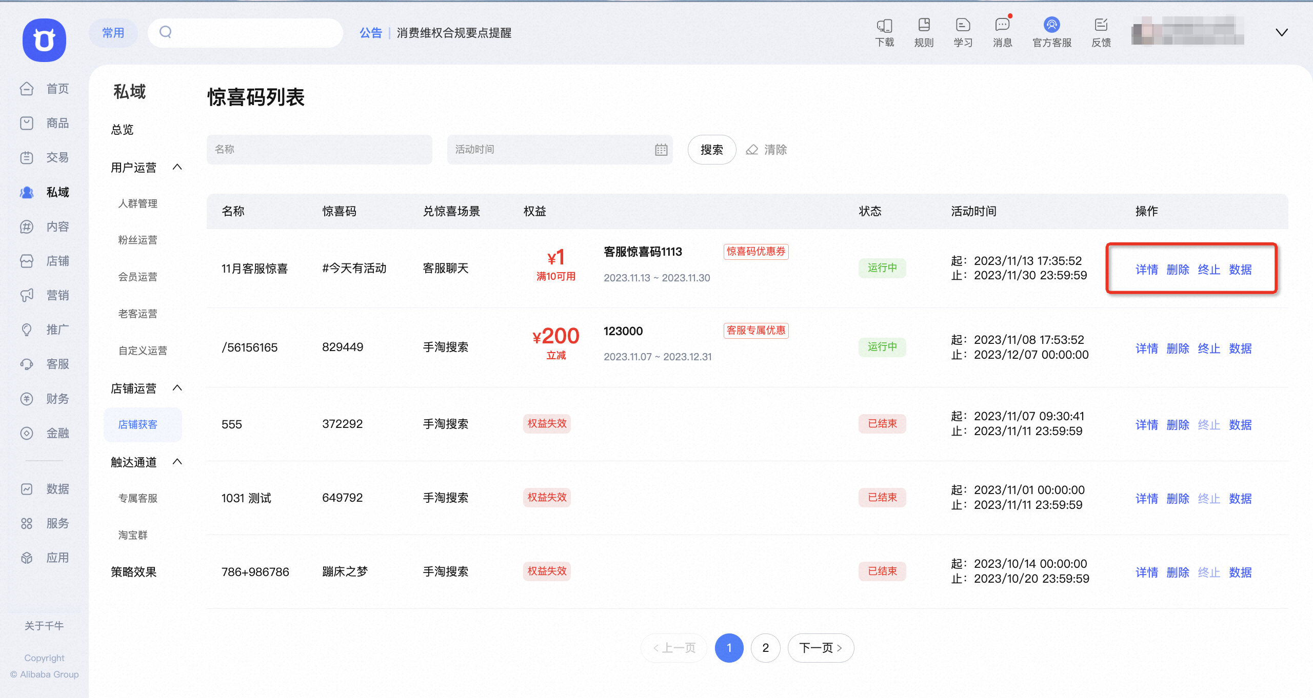This screenshot has width=1313, height=698.
Task: Go to 首页 home in sidebar
Action: coord(45,89)
